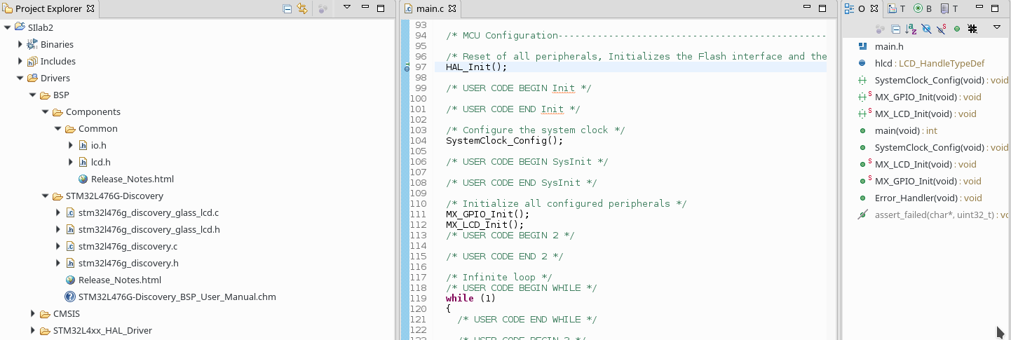This screenshot has height=340, width=1011.
Task: Select hlcd variable in the Outline
Action: point(883,63)
